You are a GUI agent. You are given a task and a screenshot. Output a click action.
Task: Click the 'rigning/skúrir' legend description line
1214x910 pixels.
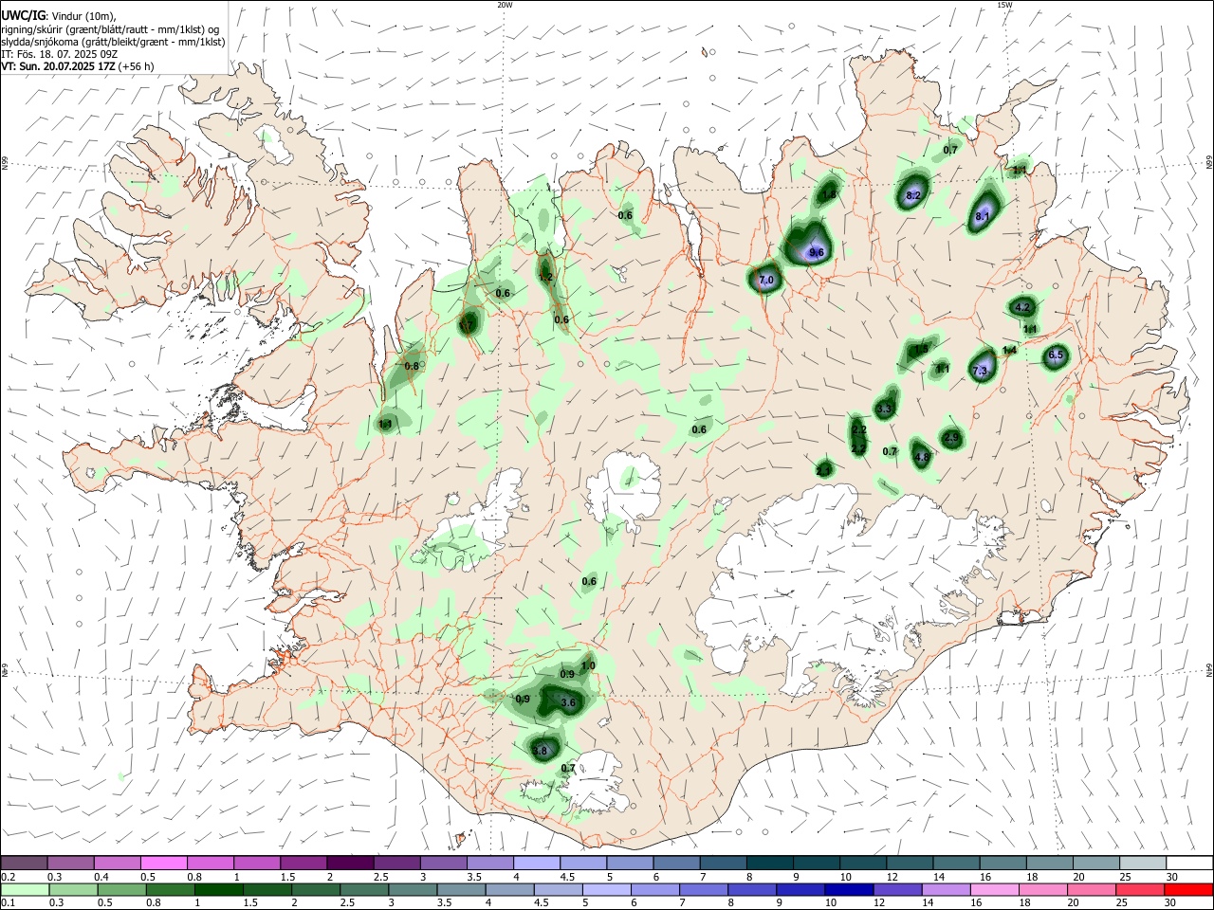(x=110, y=29)
